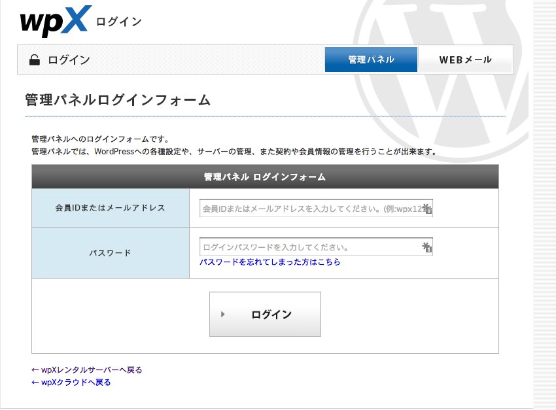Click the 会員IDまたはメールアドレス row label

(x=111, y=208)
